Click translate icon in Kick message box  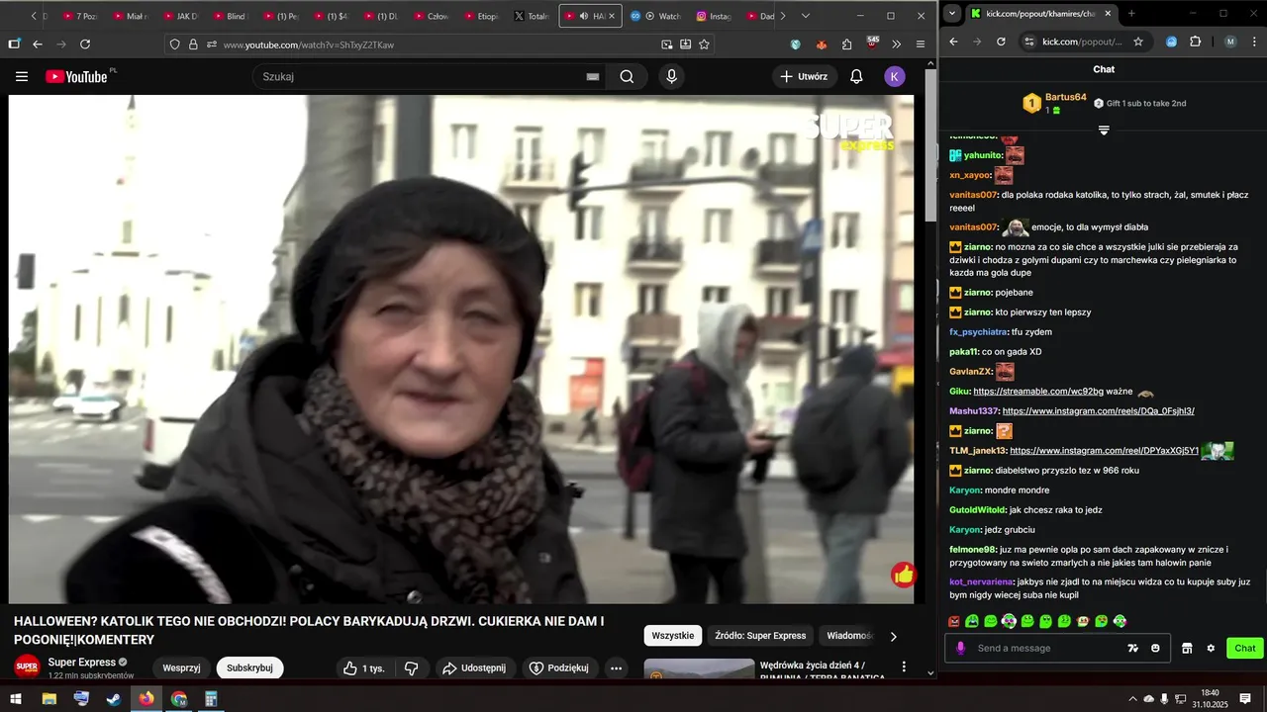coord(1132,648)
